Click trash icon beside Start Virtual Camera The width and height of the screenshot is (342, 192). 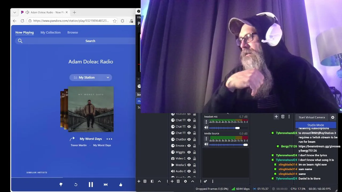[283, 117]
